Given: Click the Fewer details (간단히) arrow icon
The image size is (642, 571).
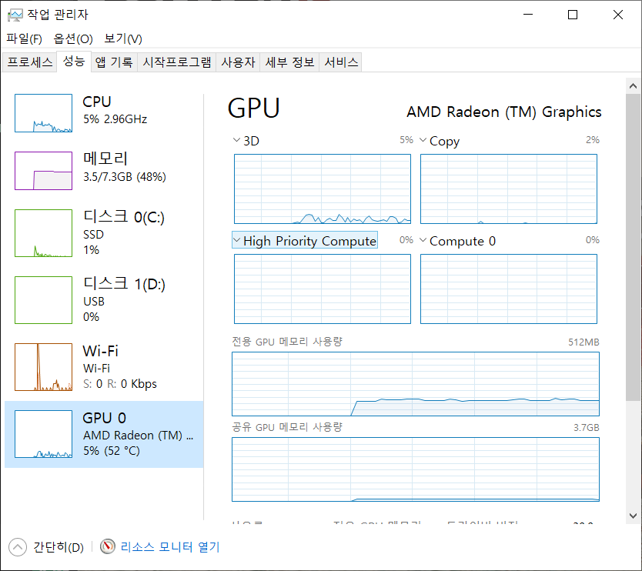Looking at the screenshot, I should point(17,547).
